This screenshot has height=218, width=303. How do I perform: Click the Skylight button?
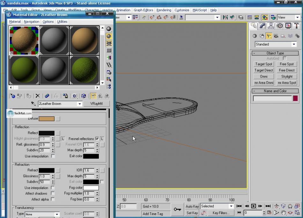click(x=287, y=76)
